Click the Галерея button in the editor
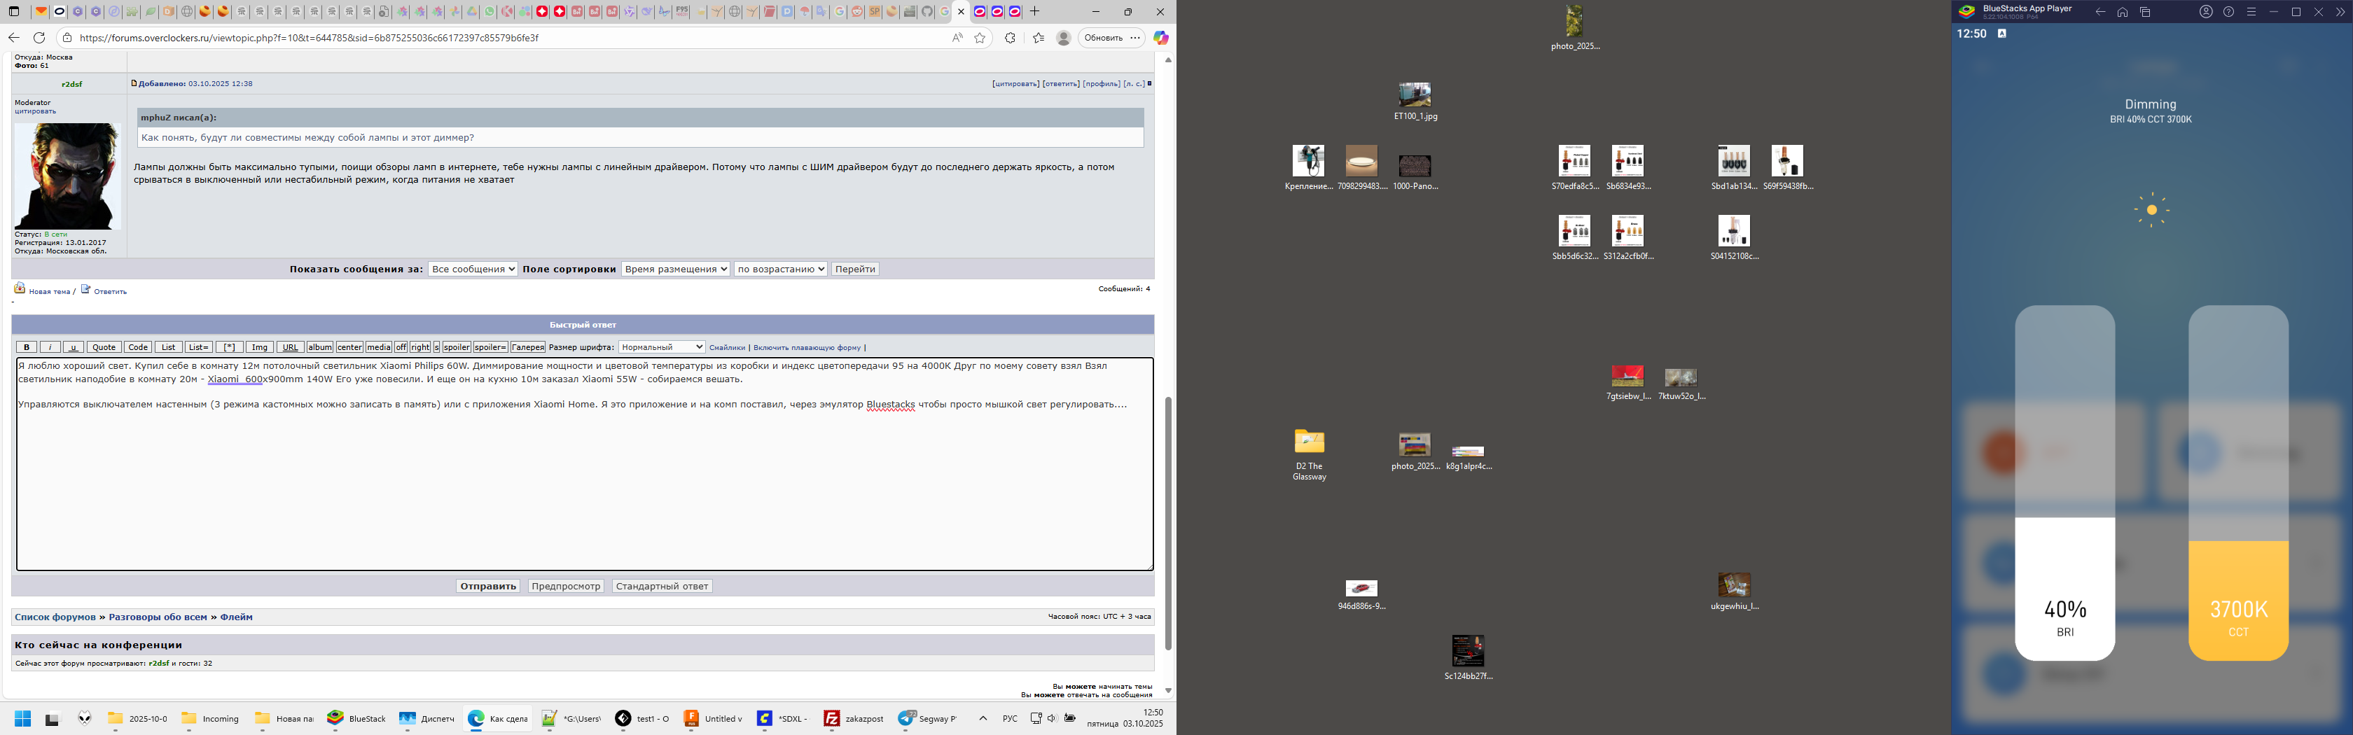 (528, 347)
